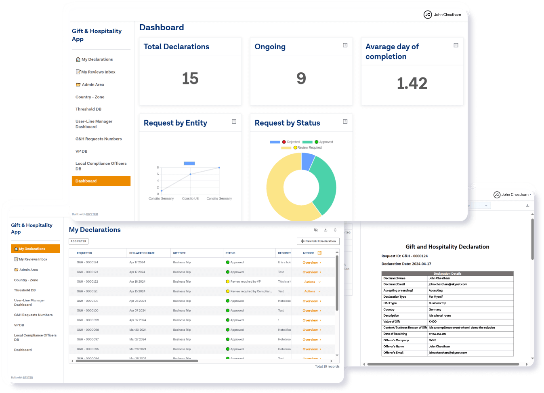The image size is (544, 393).
Task: Click the info icon on the Ongoing card
Action: [x=345, y=45]
